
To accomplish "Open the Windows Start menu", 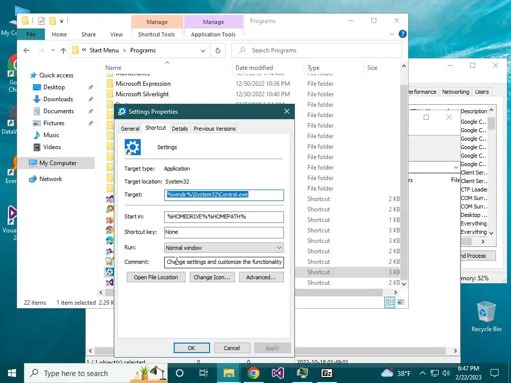I will click(12, 373).
